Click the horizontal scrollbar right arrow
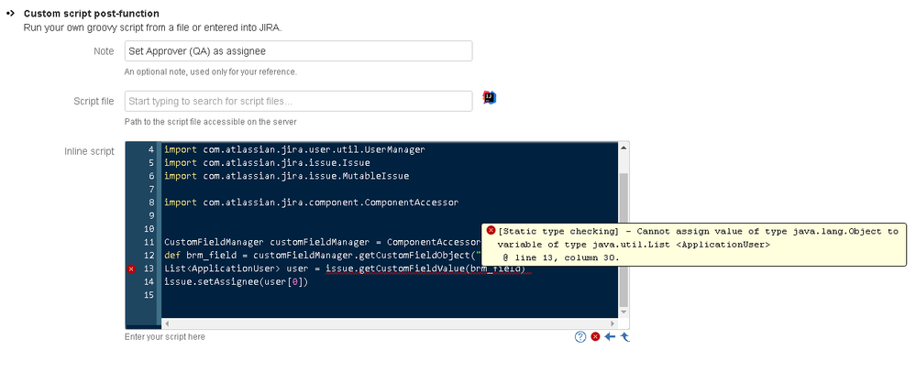 coord(613,323)
